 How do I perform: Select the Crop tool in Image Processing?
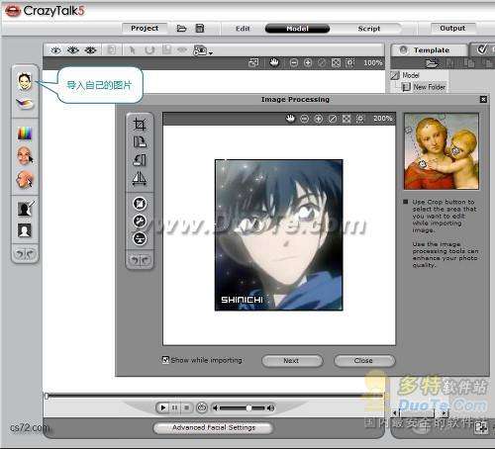tap(140, 125)
